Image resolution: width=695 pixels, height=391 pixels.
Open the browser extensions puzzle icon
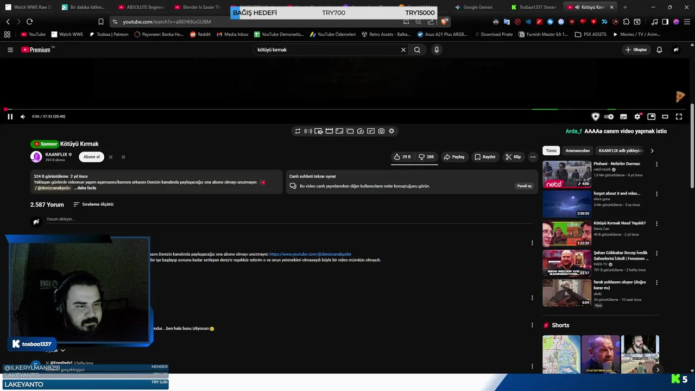click(627, 22)
